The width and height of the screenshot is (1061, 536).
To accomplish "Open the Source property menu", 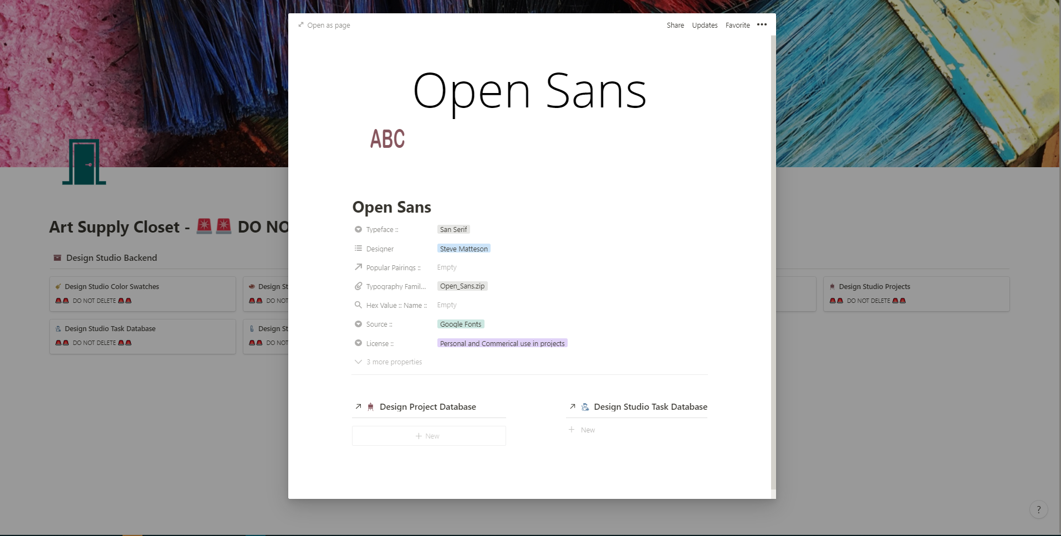I will coord(379,324).
